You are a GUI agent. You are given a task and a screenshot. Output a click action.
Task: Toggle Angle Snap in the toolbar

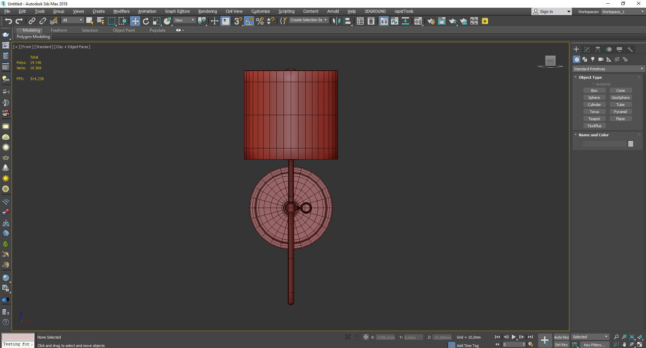point(249,21)
